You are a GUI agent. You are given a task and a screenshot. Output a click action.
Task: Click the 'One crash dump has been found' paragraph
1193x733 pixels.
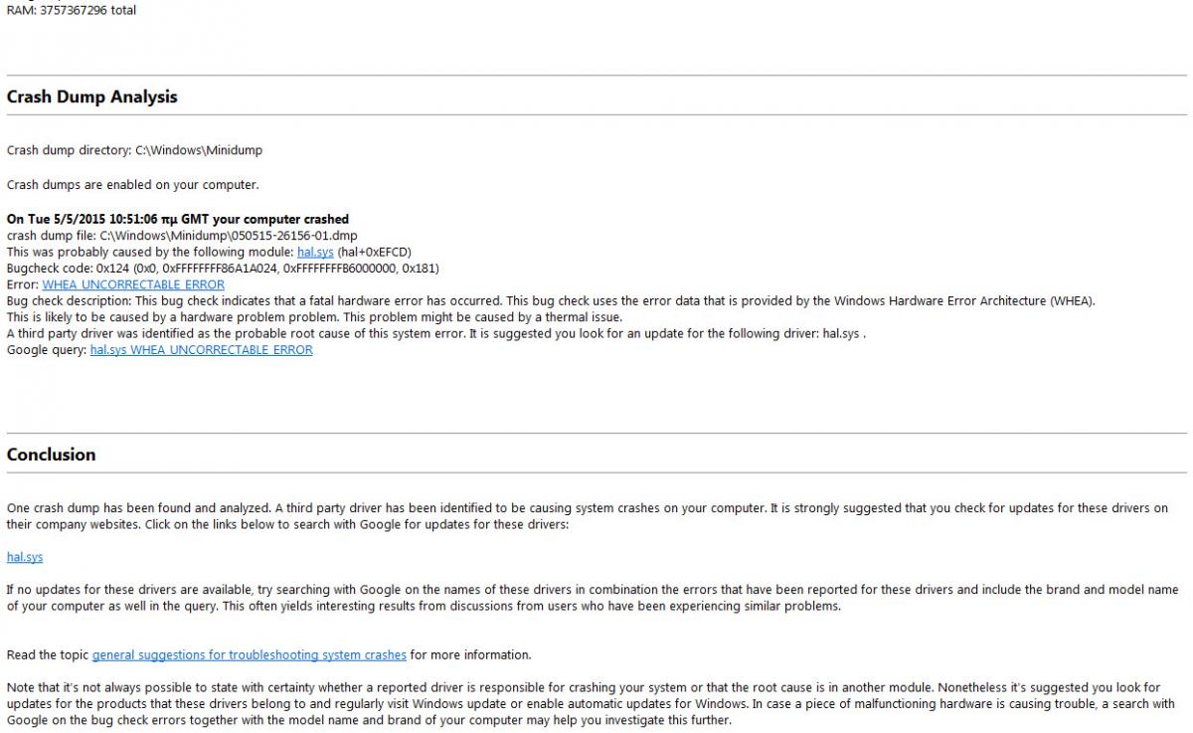click(x=588, y=516)
